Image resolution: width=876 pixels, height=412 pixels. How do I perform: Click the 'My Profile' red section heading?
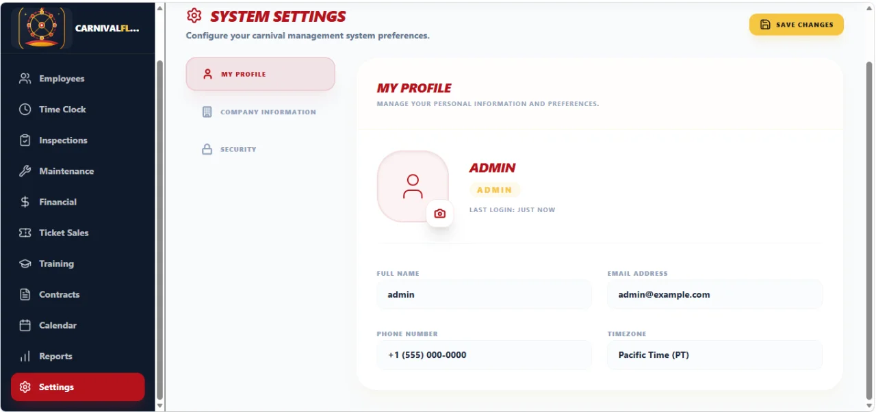click(x=414, y=88)
